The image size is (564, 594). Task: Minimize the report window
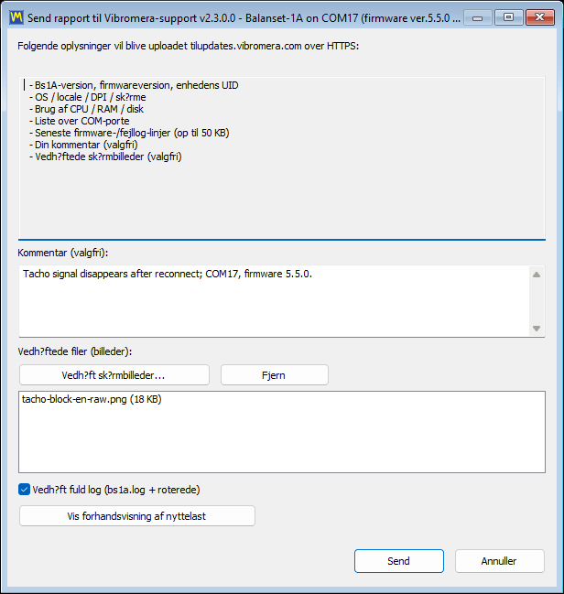pyautogui.click(x=478, y=17)
